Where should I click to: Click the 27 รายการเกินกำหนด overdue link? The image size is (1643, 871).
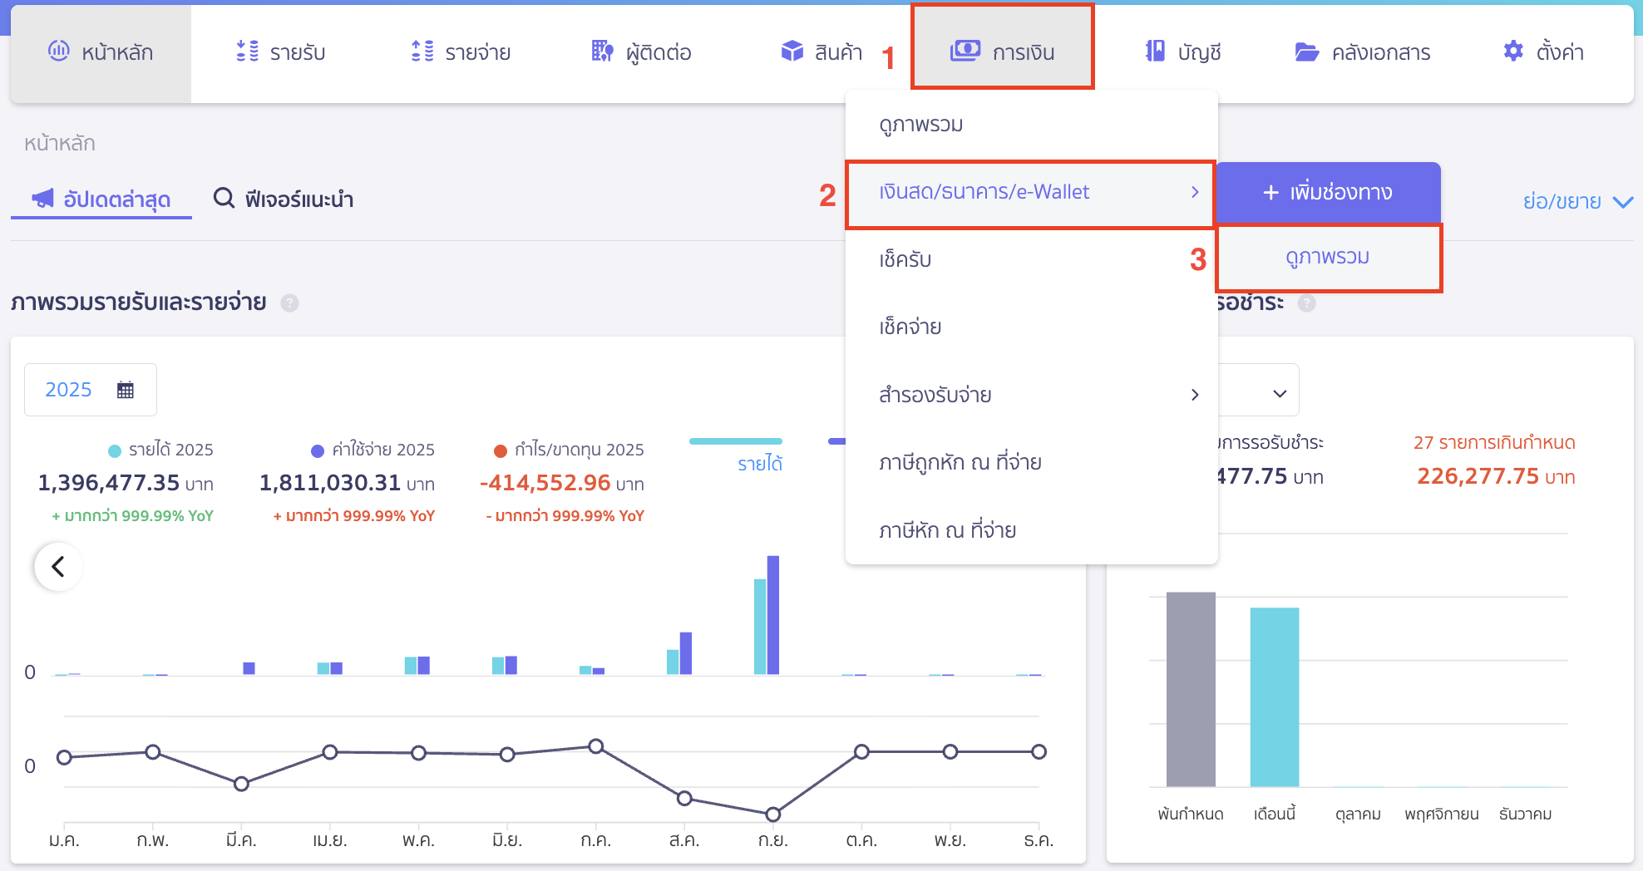click(x=1494, y=442)
